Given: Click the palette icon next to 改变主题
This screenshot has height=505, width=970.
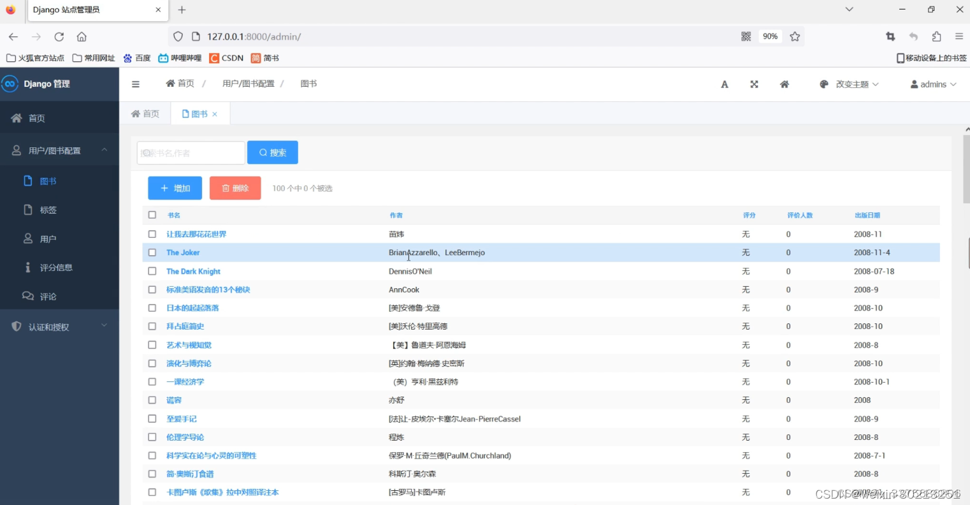Looking at the screenshot, I should click(x=823, y=84).
